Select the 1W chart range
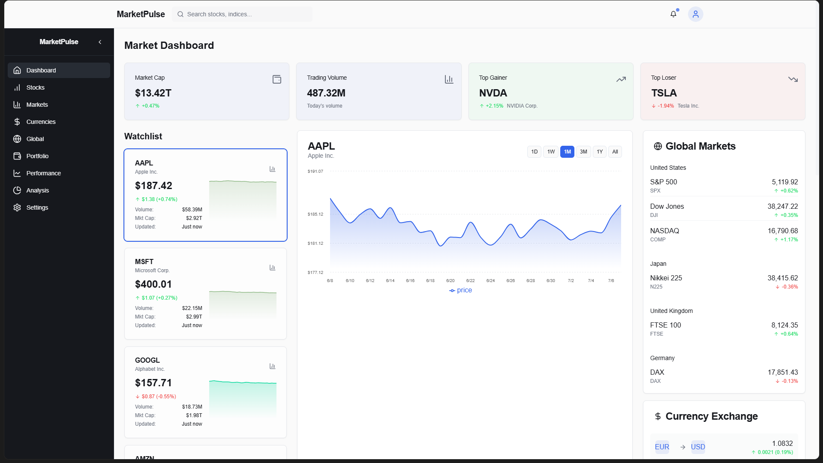The image size is (823, 463). (551, 152)
